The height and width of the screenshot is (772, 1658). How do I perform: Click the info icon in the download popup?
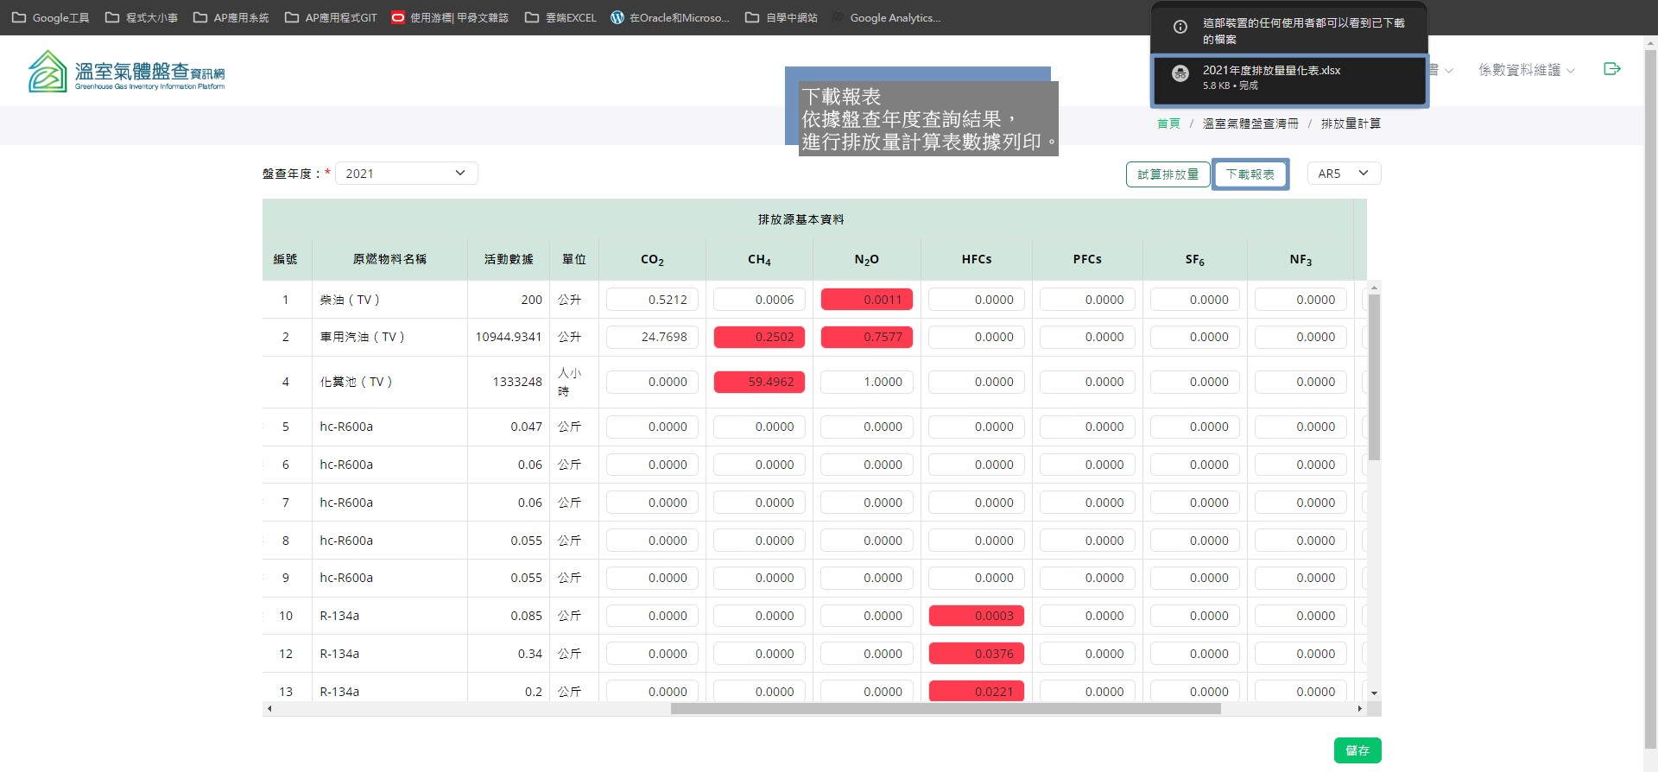click(x=1180, y=27)
